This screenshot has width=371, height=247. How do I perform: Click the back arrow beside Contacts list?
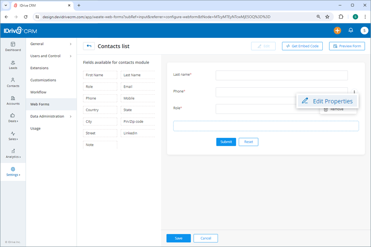coord(89,46)
